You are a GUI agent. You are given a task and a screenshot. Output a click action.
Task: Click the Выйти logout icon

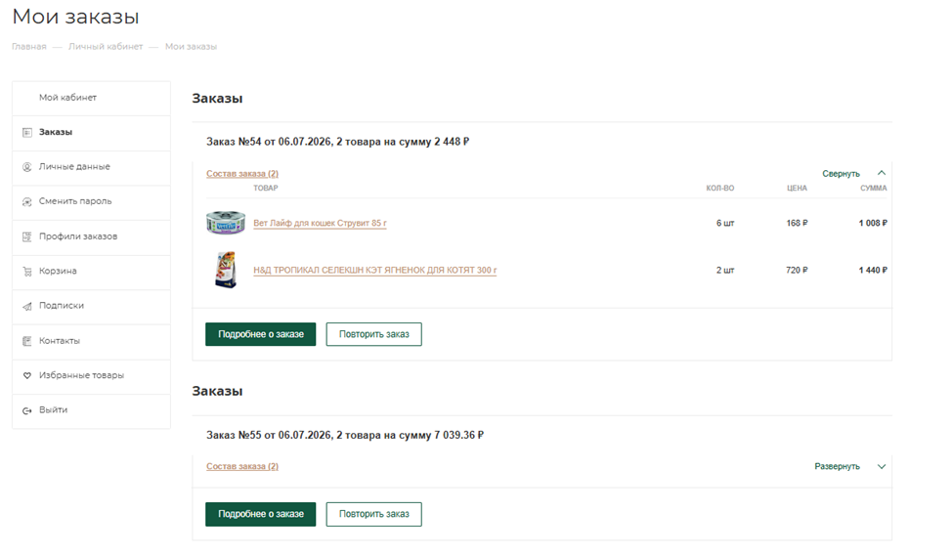(26, 410)
